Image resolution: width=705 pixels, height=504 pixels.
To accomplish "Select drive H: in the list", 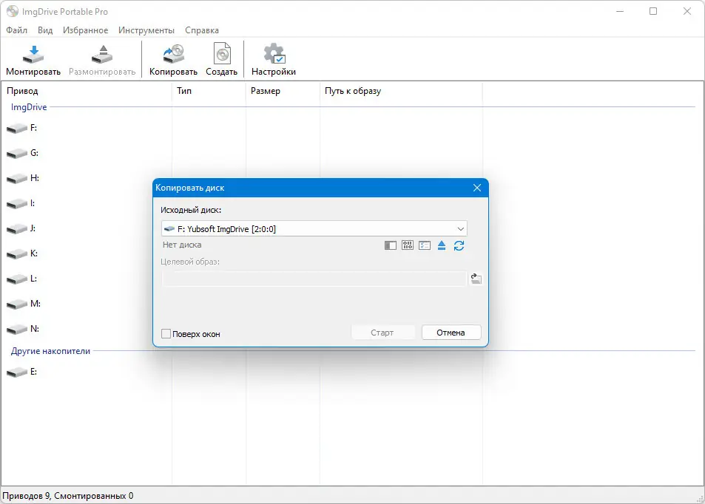I will coord(23,178).
